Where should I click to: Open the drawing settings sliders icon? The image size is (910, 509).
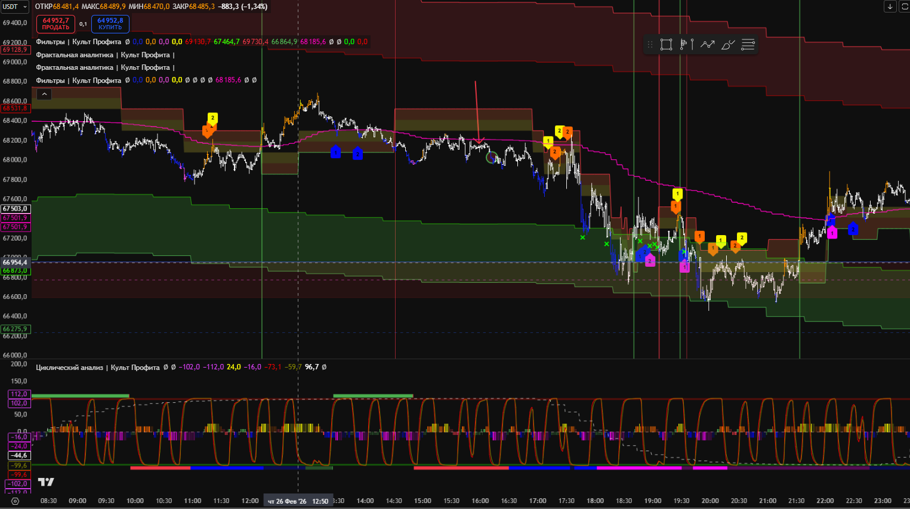(748, 45)
